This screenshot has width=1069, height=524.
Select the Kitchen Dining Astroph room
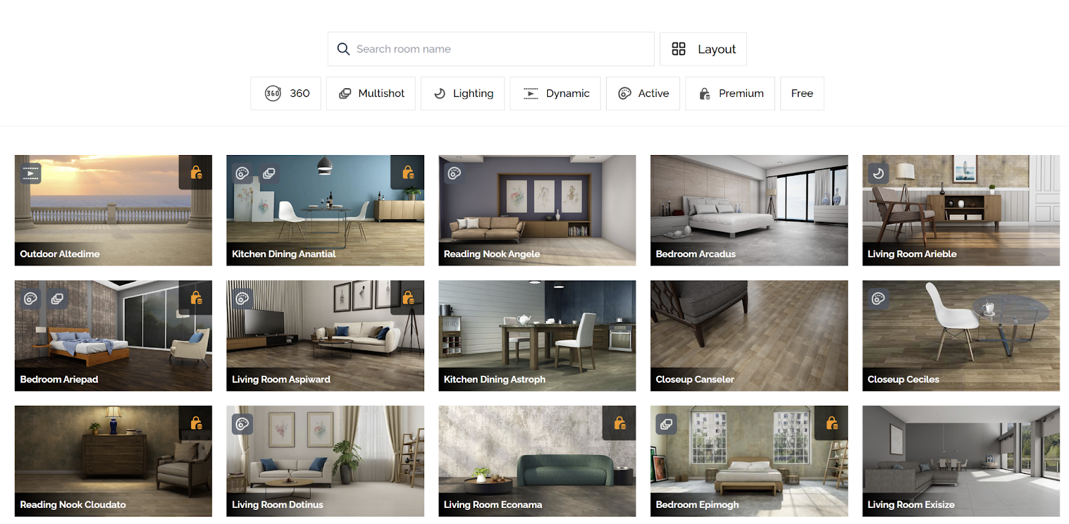point(537,335)
